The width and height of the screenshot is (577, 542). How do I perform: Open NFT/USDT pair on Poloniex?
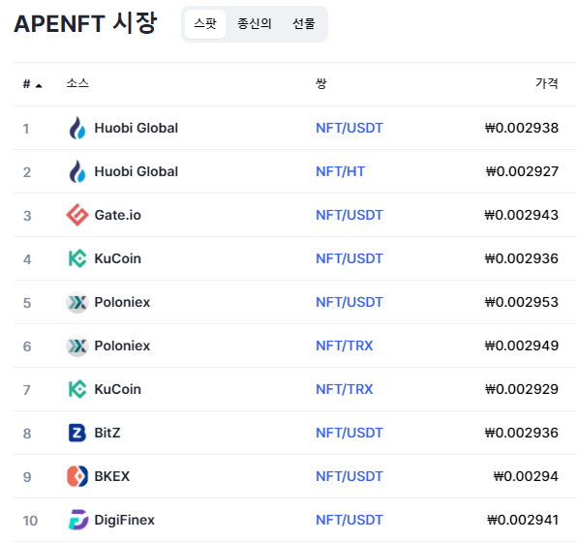[349, 302]
